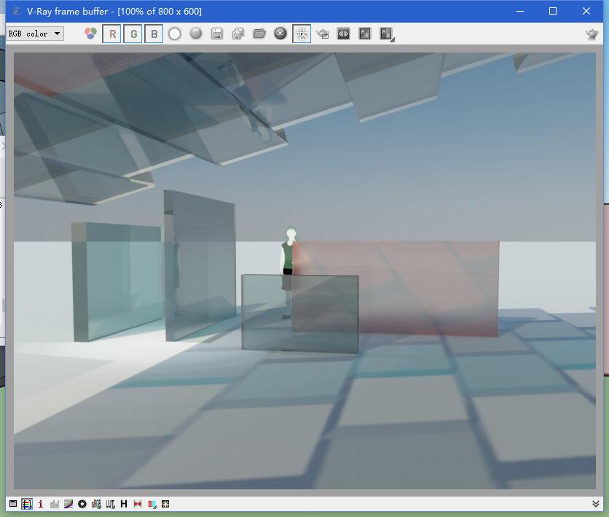This screenshot has height=517, width=609.
Task: Click the rendered image in the frame buffer
Action: coord(304,271)
